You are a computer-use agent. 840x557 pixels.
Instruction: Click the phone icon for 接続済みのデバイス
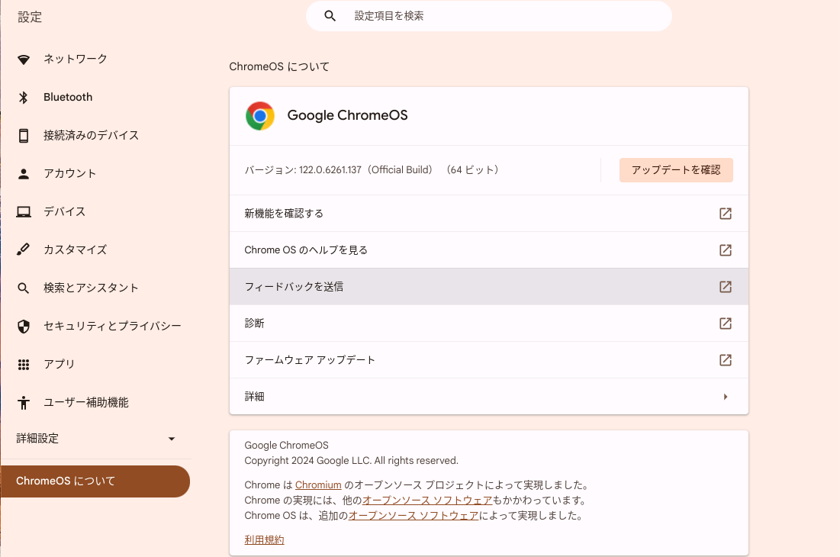24,136
